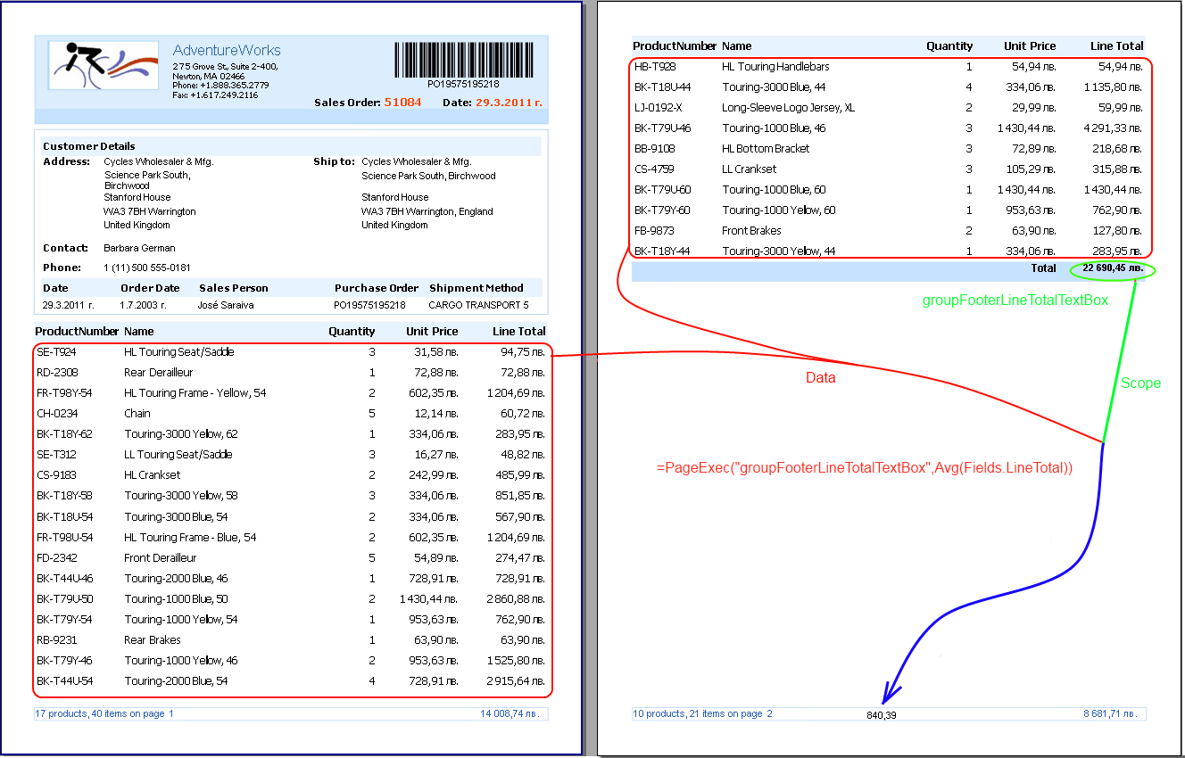1185x758 pixels.
Task: Click product number SE-T924
Action: pyautogui.click(x=56, y=352)
